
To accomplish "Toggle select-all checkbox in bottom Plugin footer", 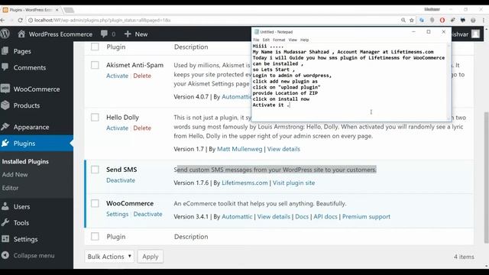I will click(95, 236).
